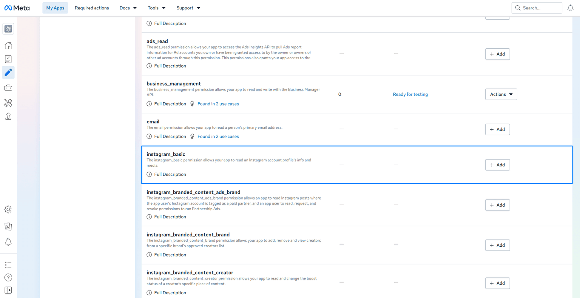Image resolution: width=580 pixels, height=298 pixels.
Task: Focus the Search input field
Action: pyautogui.click(x=537, y=8)
